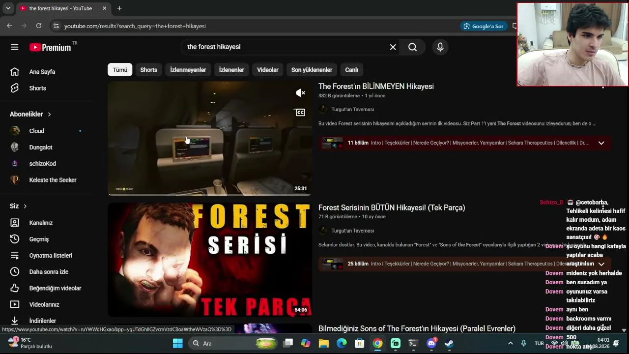This screenshot has width=629, height=354.
Task: Visit Turgut'un Taverması under first video
Action: [352, 109]
